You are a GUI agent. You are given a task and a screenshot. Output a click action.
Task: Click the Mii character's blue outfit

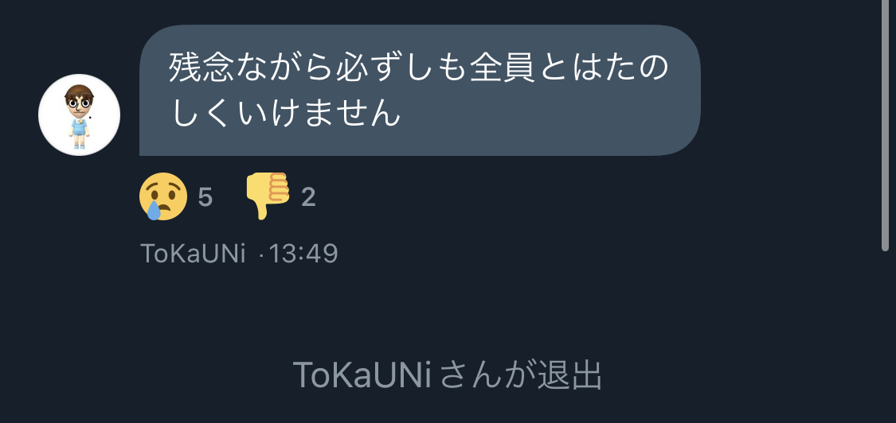point(79,128)
